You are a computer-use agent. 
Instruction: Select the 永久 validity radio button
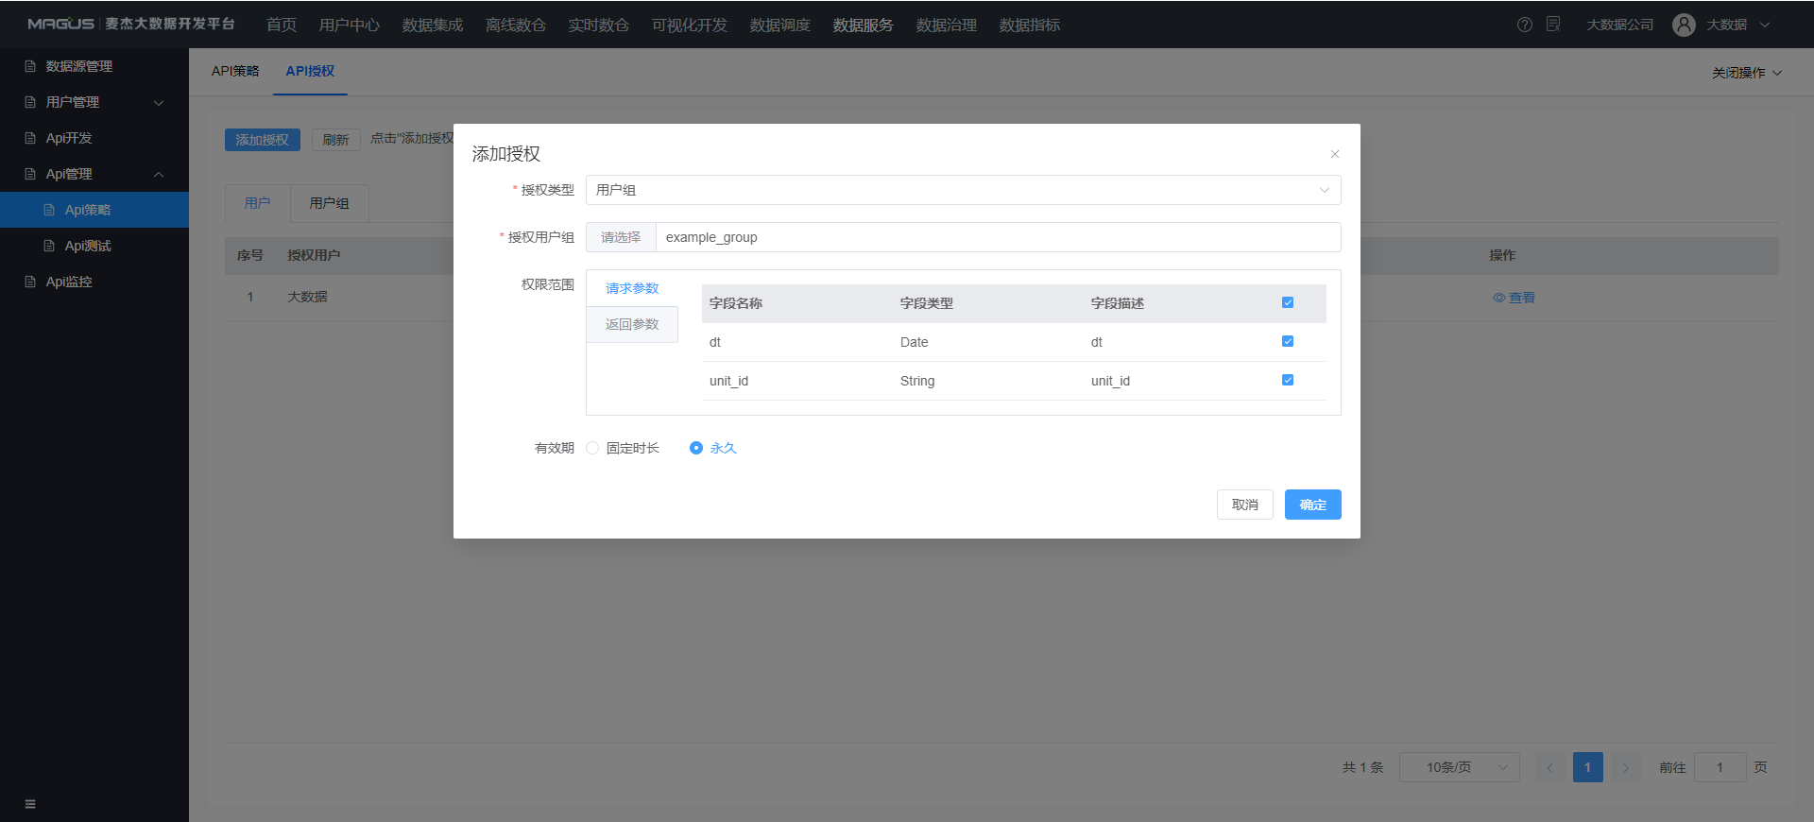tap(696, 448)
